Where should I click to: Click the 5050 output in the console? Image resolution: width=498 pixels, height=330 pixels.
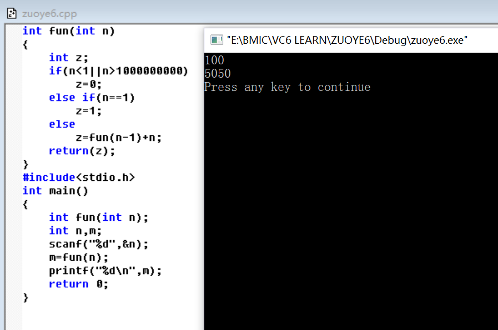(x=218, y=73)
